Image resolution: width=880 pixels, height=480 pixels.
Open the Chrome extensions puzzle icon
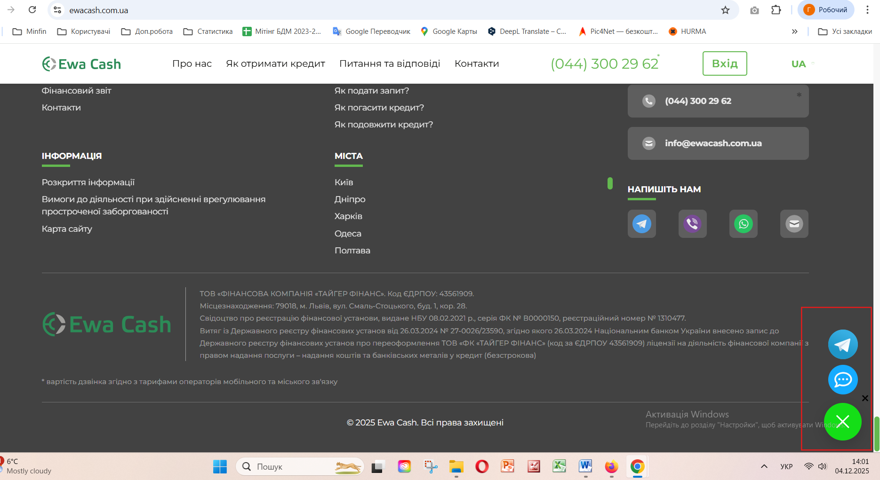coord(776,10)
